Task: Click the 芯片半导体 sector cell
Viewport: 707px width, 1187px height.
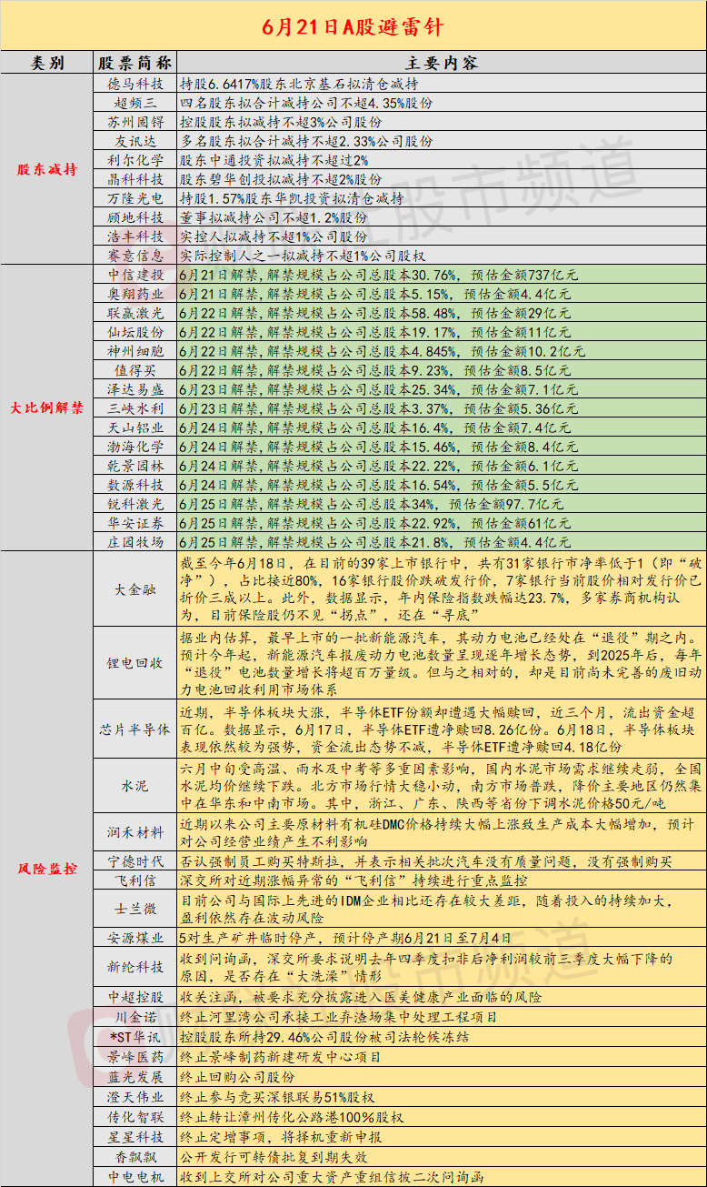Action: (x=134, y=729)
